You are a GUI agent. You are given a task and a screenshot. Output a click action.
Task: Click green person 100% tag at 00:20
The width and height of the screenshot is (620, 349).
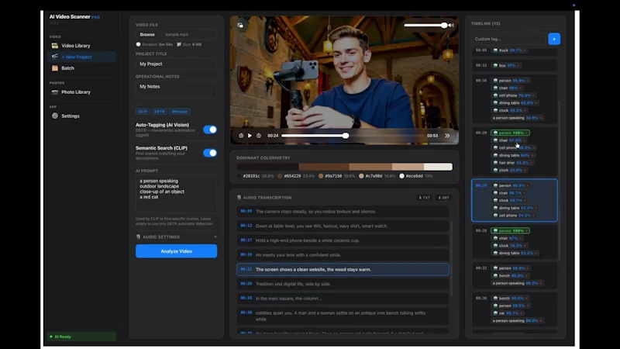(x=510, y=133)
